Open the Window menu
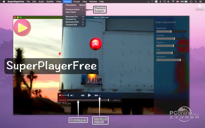The image size is (205, 128). pos(93,1)
